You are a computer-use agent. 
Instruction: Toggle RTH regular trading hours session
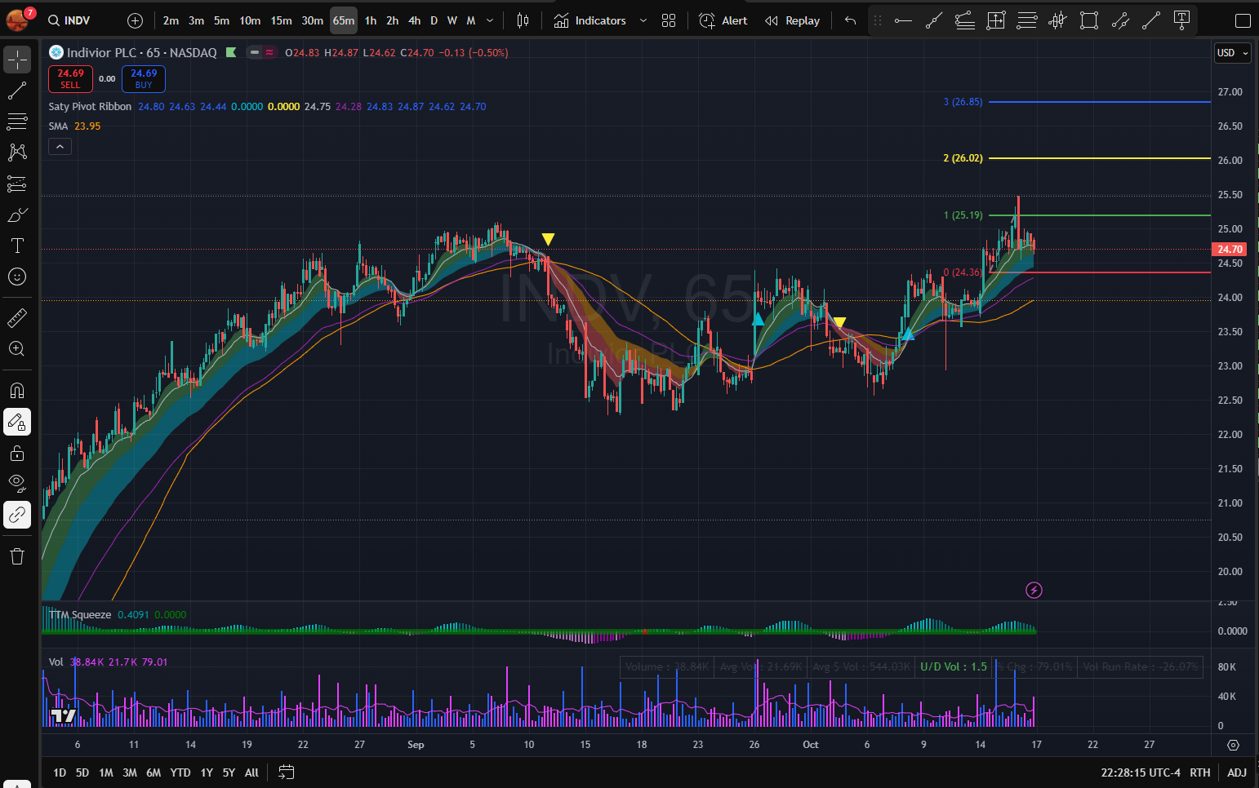1199,773
